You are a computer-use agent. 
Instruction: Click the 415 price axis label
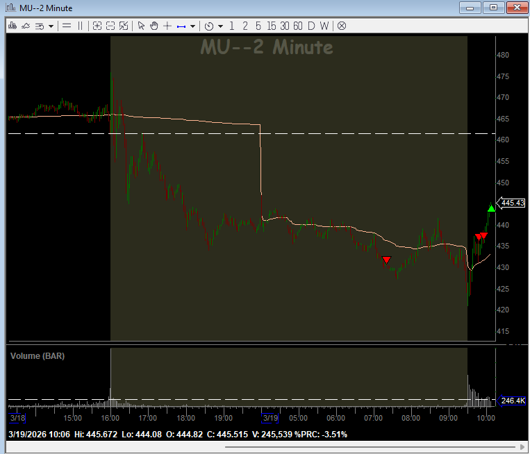[503, 331]
